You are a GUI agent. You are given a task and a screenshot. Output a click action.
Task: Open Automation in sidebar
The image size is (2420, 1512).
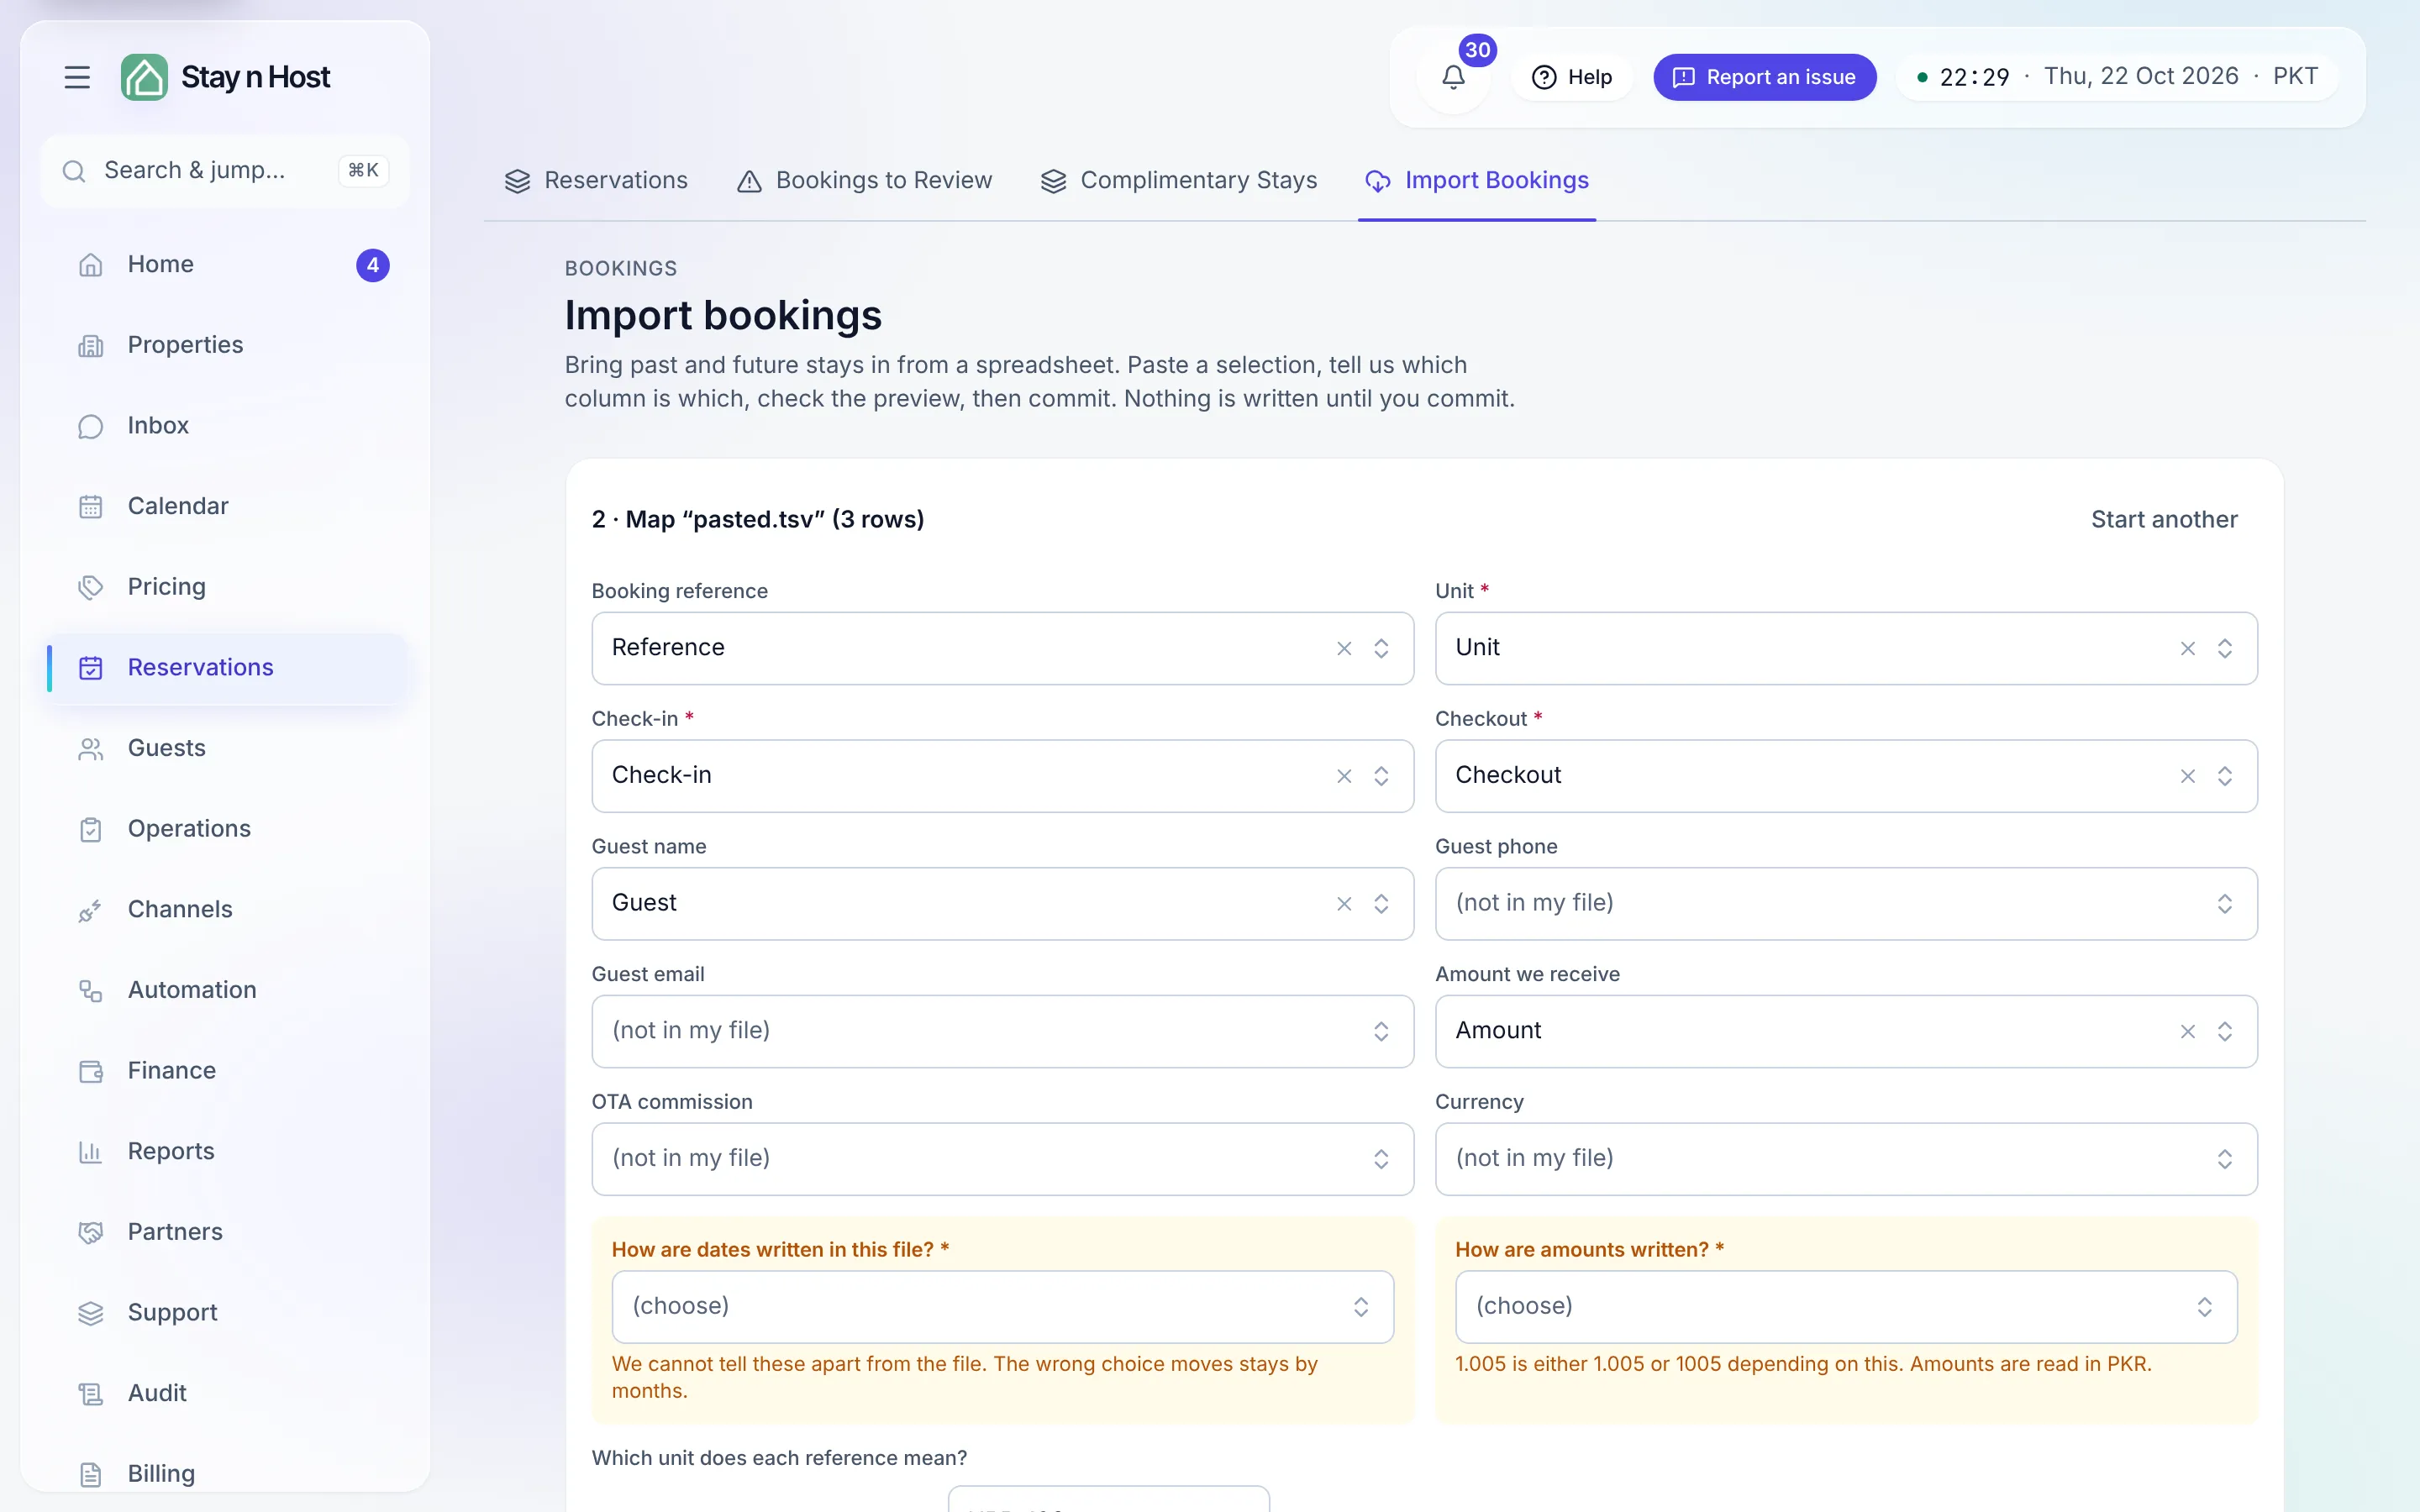point(227,991)
